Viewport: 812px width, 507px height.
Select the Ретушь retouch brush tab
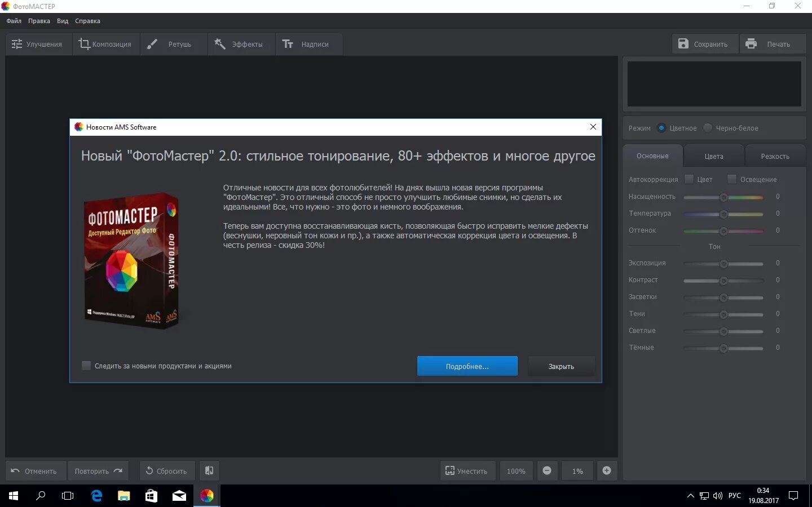[174, 44]
